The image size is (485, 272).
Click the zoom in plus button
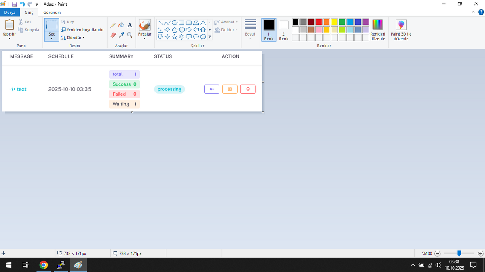[481, 253]
